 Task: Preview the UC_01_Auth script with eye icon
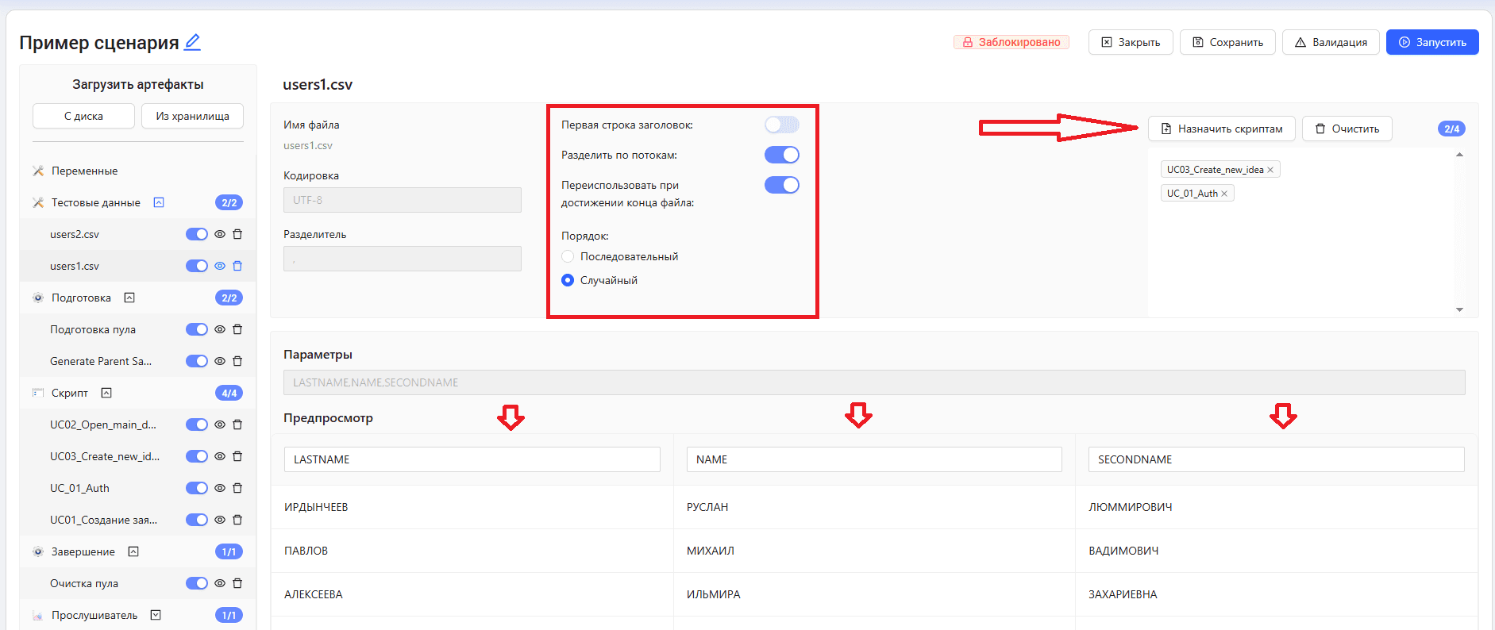[220, 488]
